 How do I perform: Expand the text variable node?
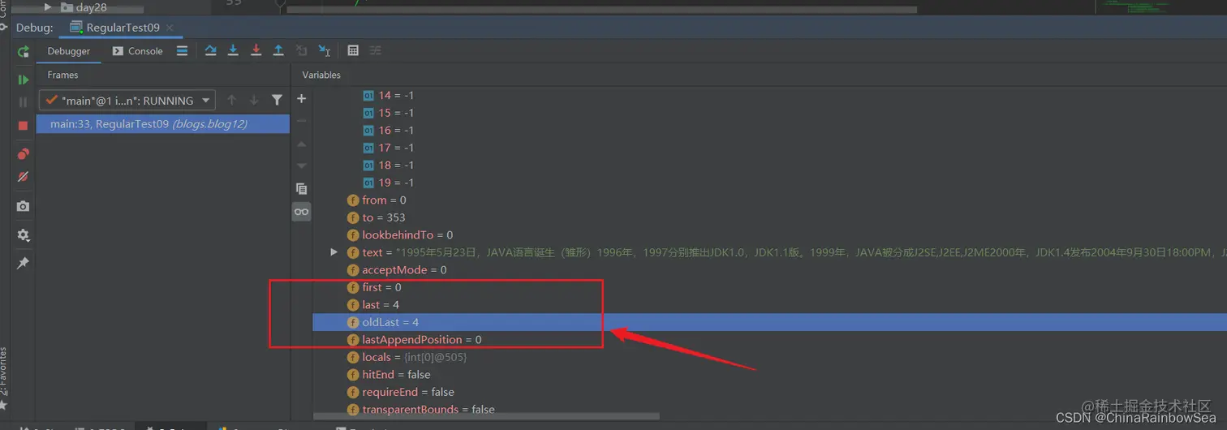click(x=334, y=252)
